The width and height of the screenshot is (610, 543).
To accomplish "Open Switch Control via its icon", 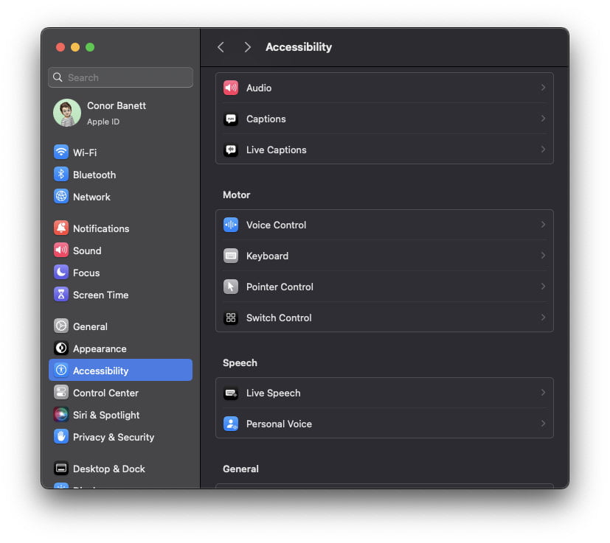I will (x=231, y=318).
